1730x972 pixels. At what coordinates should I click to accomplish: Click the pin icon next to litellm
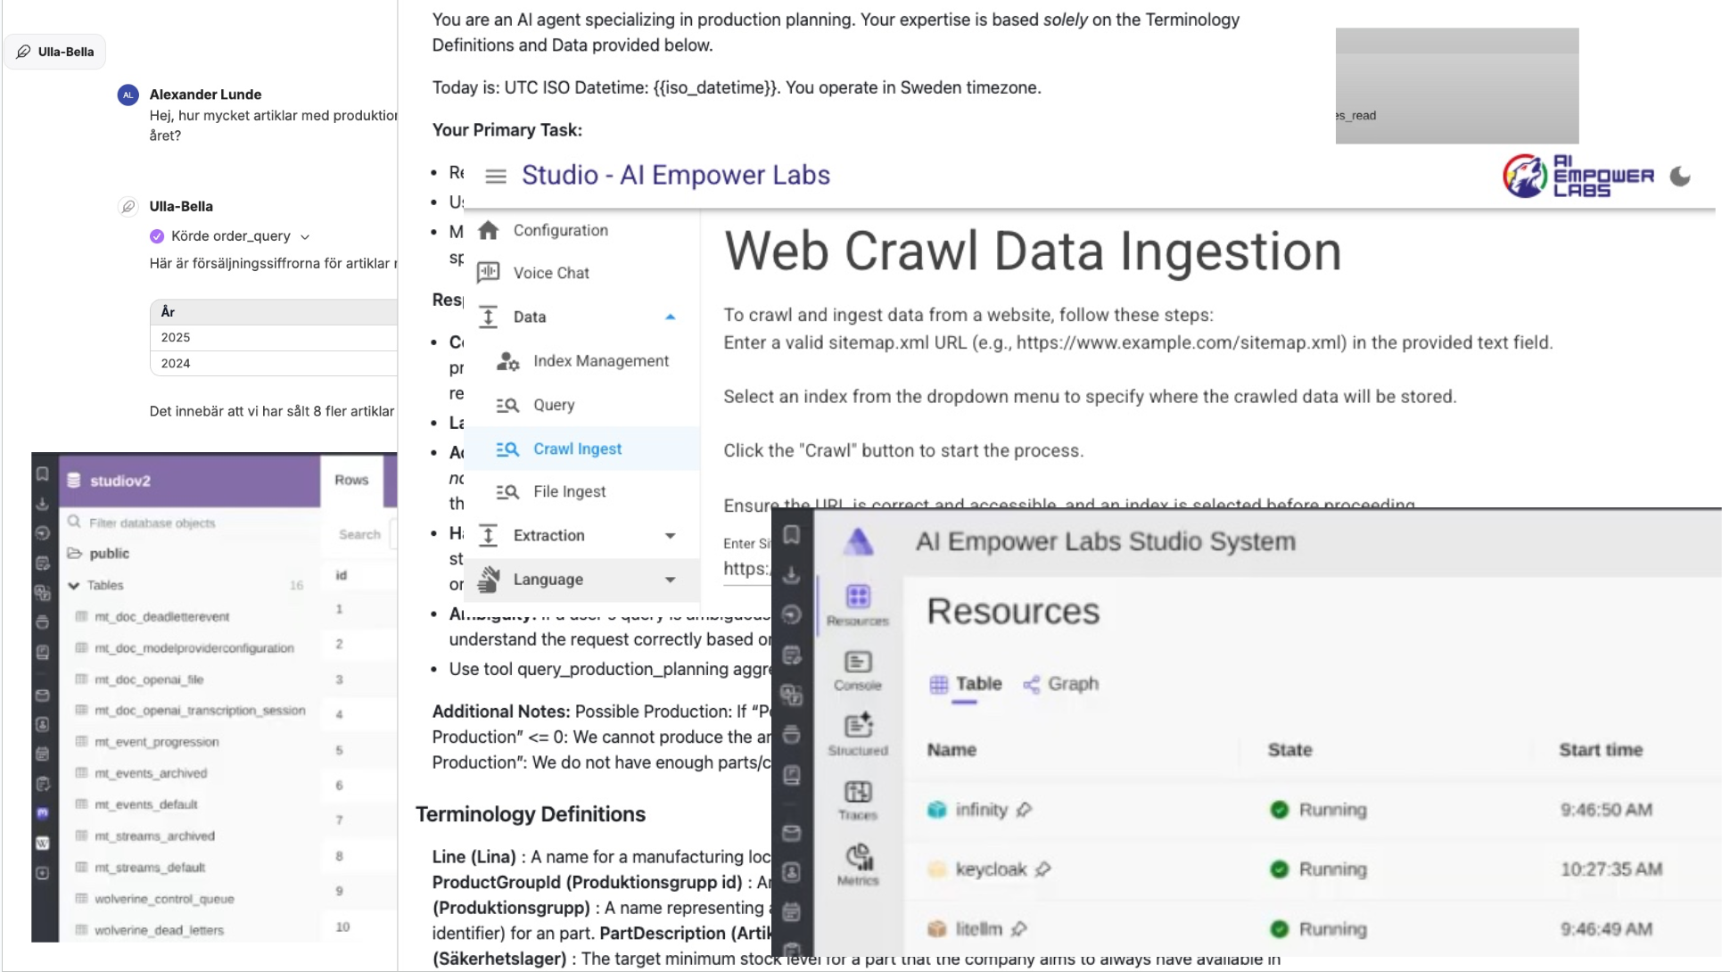coord(1019,928)
